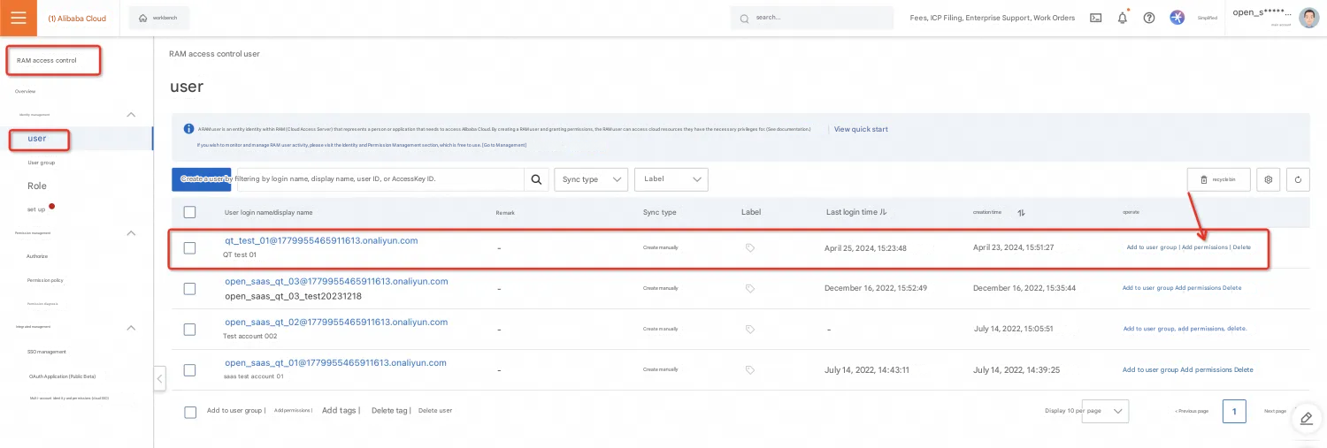Open the Display per page dropdown
Screen dimensions: 1327x448
tap(1106, 411)
